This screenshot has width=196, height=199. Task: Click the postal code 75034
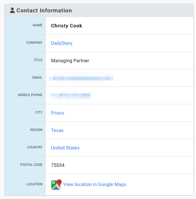58,165
